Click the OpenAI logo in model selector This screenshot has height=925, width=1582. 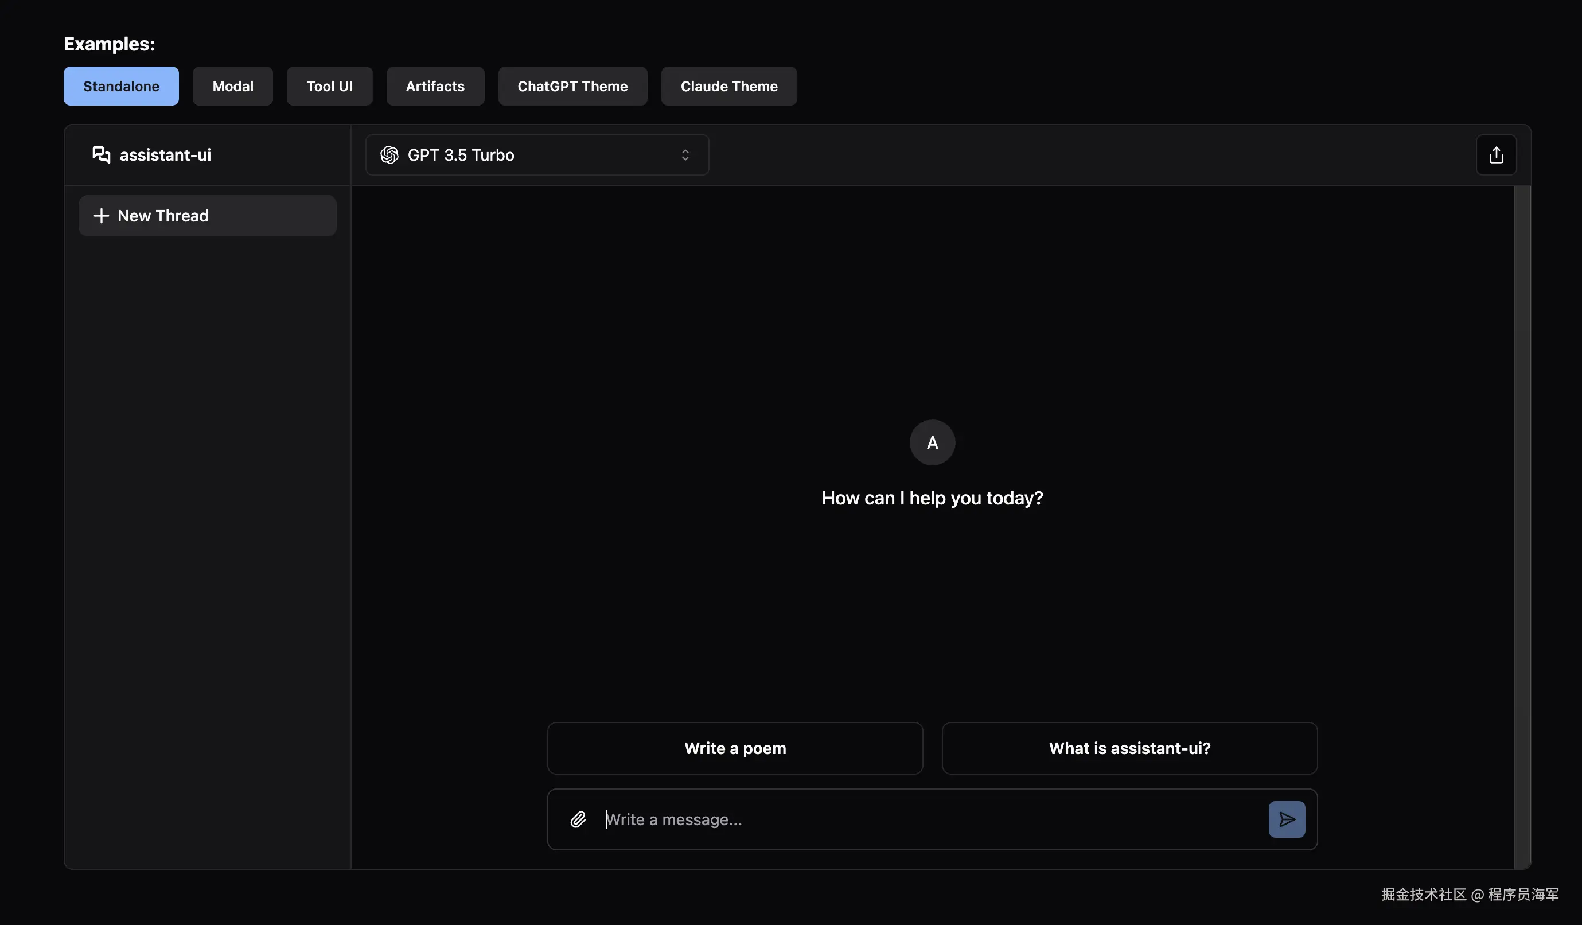(x=389, y=155)
